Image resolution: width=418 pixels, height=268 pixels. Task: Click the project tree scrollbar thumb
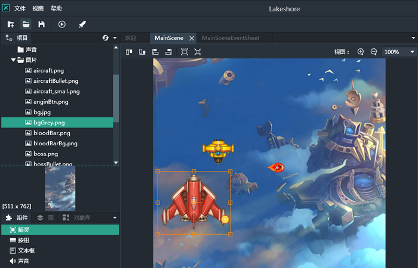click(116, 98)
